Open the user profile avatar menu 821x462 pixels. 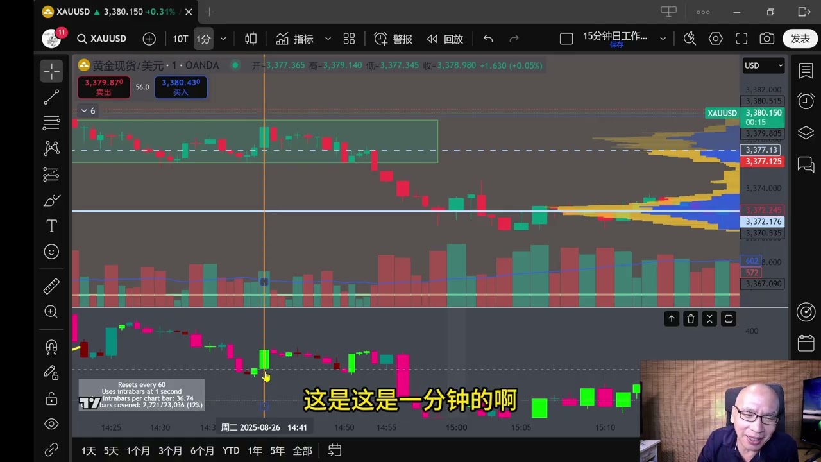click(x=52, y=38)
